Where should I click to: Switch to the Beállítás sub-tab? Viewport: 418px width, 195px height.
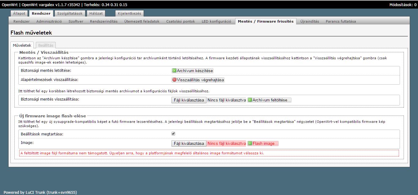[46, 45]
